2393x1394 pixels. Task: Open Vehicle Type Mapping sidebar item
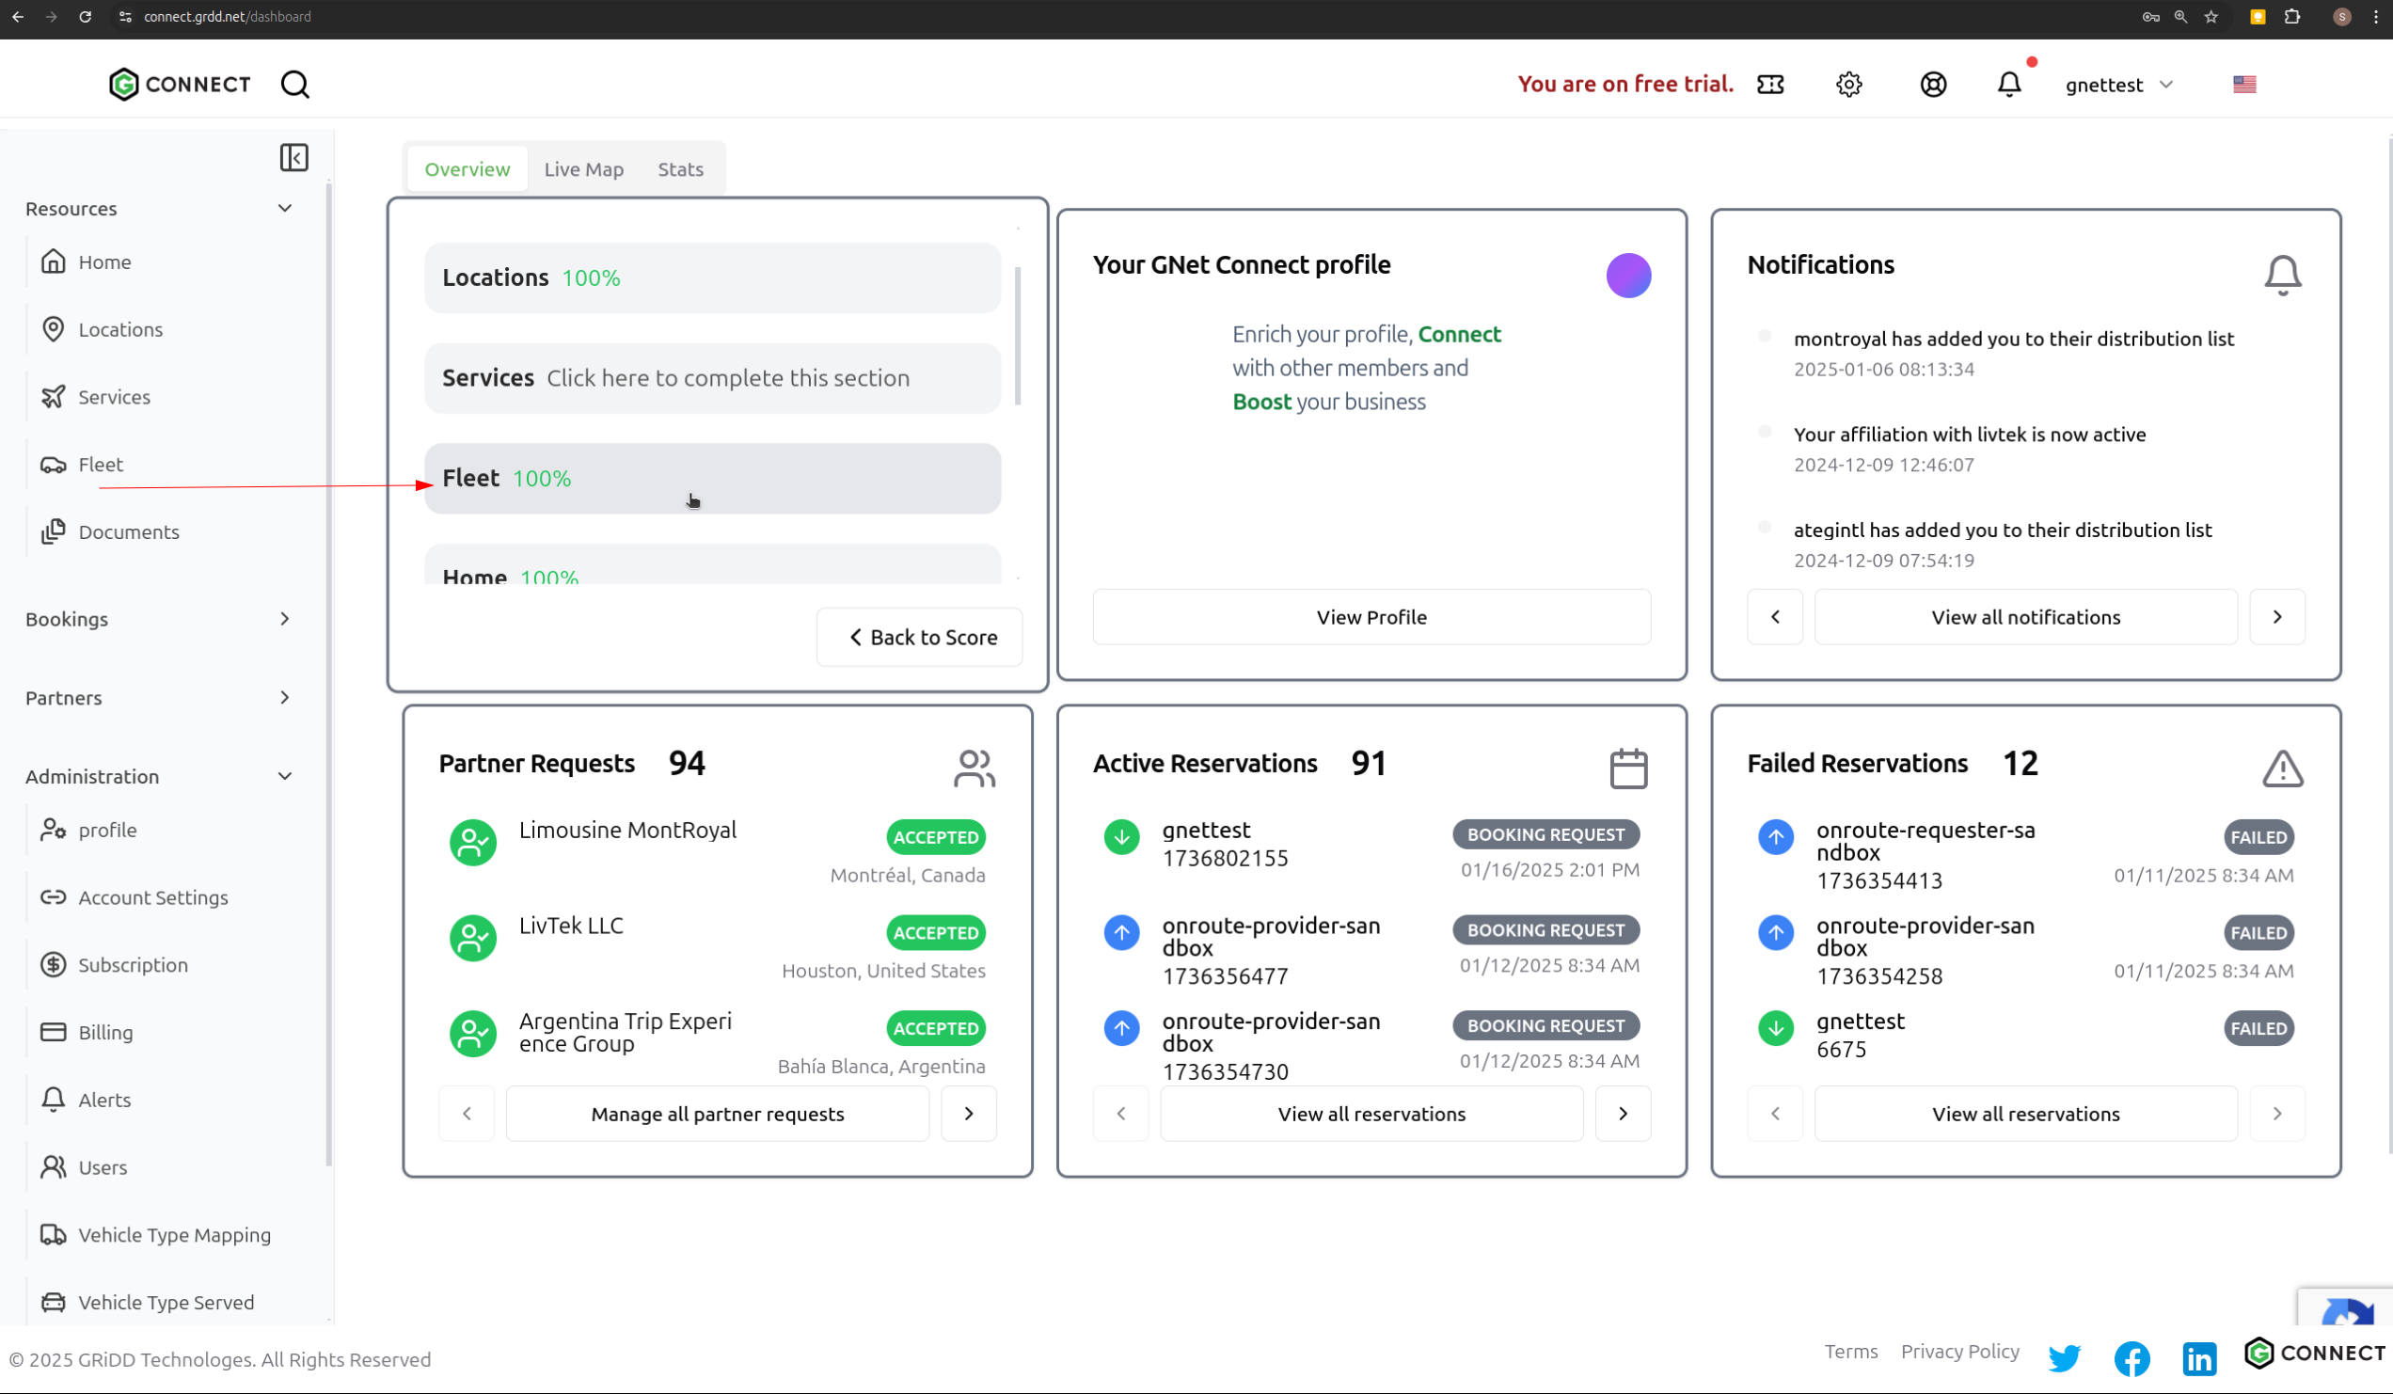174,1234
